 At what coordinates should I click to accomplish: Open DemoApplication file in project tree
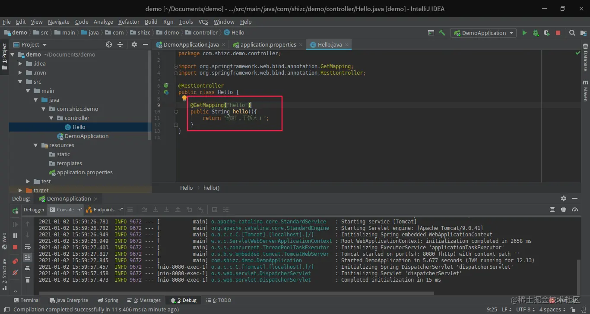[86, 136]
